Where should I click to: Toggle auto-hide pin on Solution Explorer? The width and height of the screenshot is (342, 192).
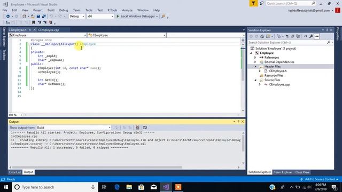[x=327, y=30]
